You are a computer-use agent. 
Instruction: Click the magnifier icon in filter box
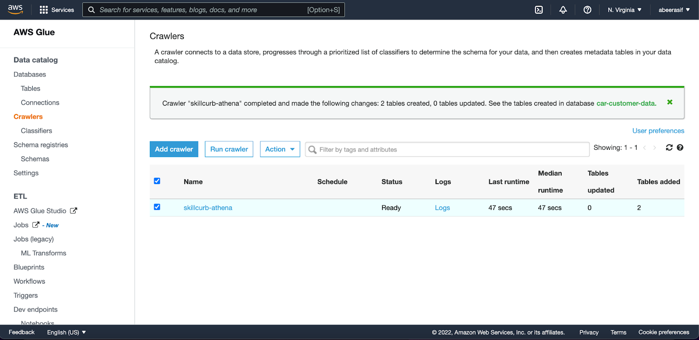(312, 150)
